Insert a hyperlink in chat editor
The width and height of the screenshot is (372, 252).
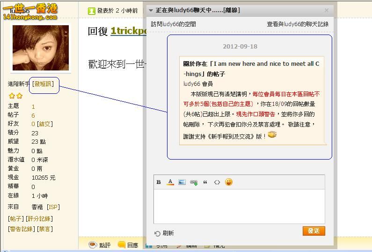coord(194,182)
